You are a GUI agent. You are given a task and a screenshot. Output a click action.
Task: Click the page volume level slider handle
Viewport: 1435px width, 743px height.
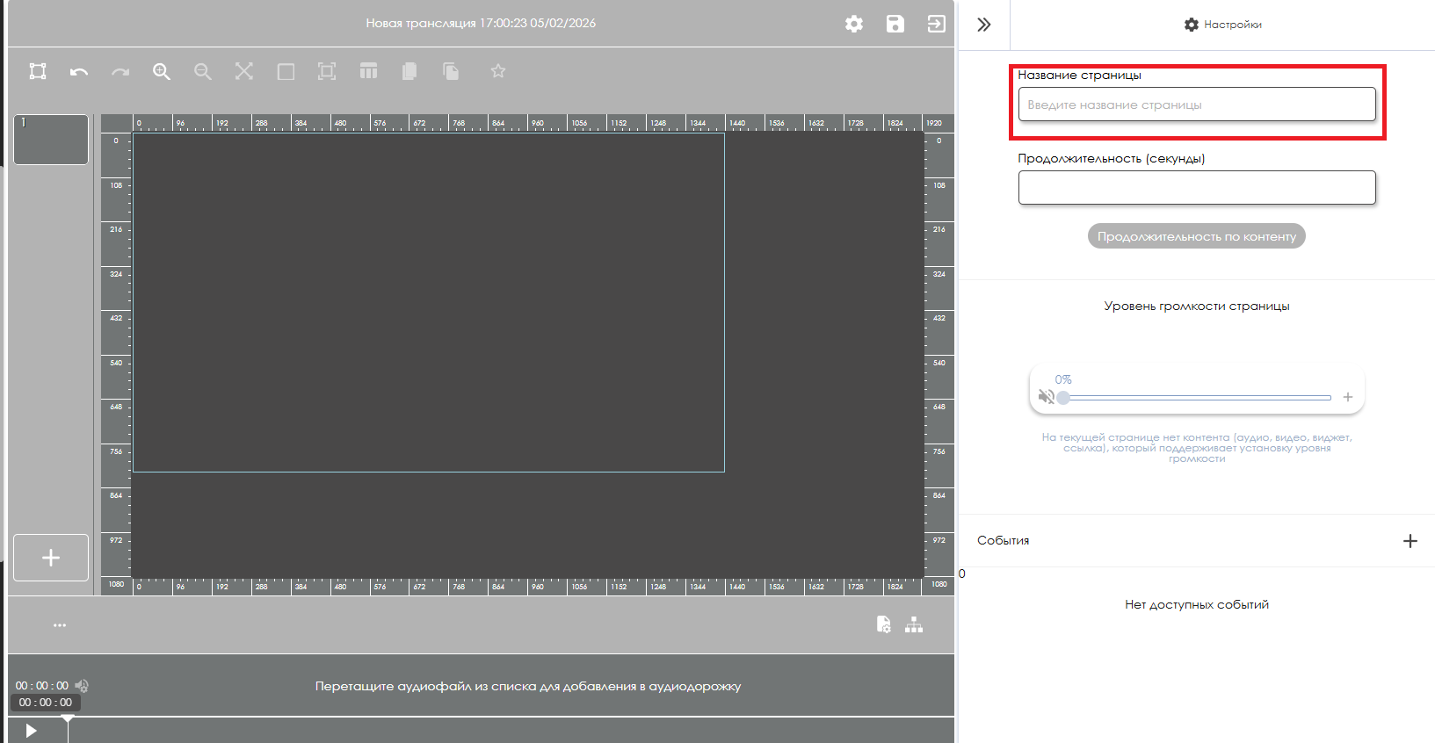[1063, 398]
